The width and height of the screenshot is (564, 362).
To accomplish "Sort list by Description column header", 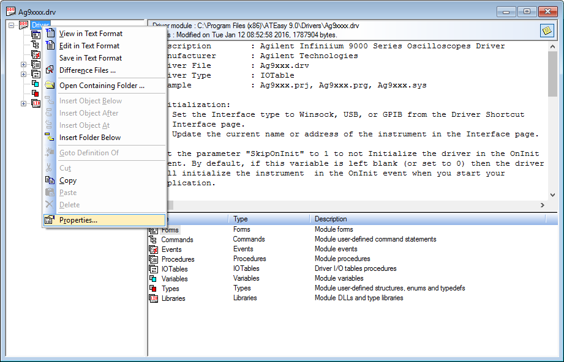I will click(428, 219).
